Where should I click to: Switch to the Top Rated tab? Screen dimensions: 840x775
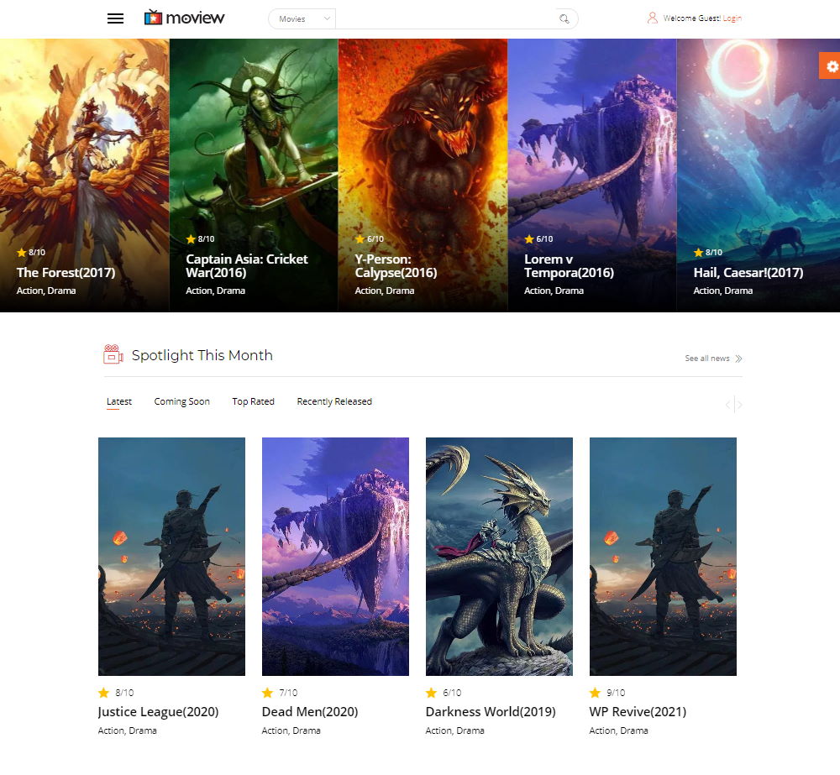[254, 401]
